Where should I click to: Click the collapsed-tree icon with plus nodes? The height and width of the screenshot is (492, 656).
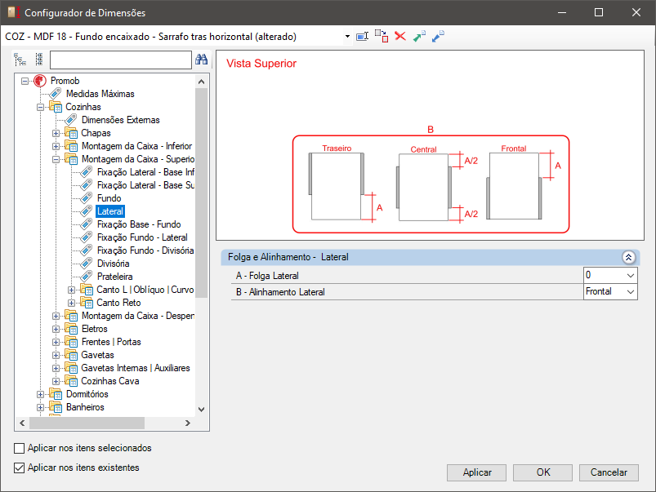[x=39, y=60]
